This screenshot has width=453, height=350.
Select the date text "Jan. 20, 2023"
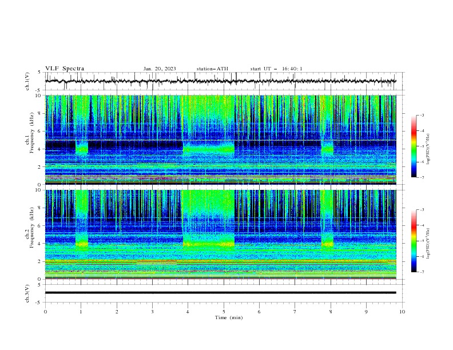tap(160, 69)
